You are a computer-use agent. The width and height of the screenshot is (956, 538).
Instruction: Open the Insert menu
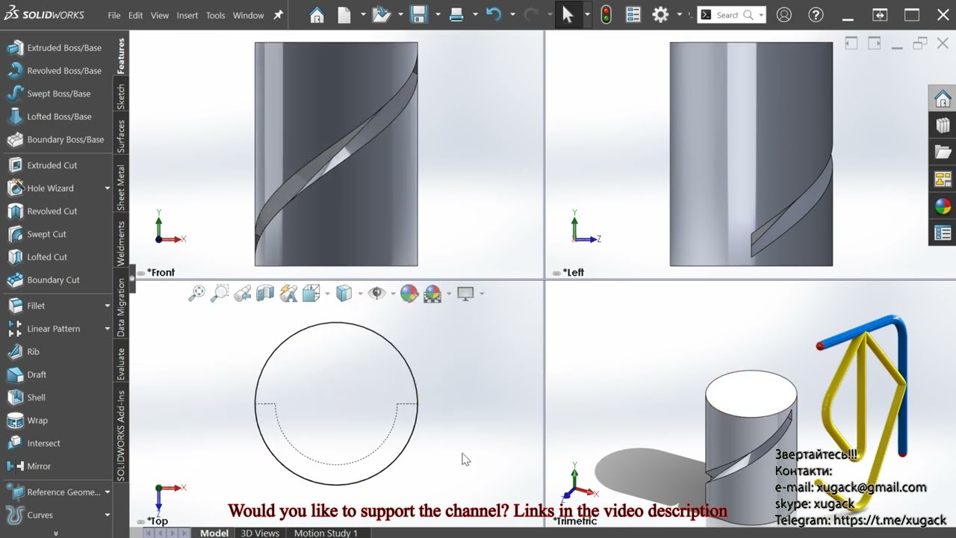point(187,15)
